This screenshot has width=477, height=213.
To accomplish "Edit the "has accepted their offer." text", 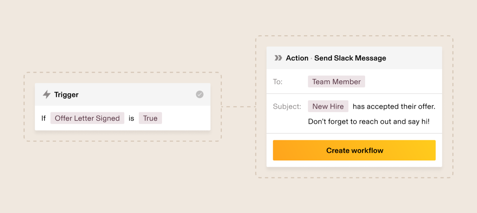I will click(394, 106).
